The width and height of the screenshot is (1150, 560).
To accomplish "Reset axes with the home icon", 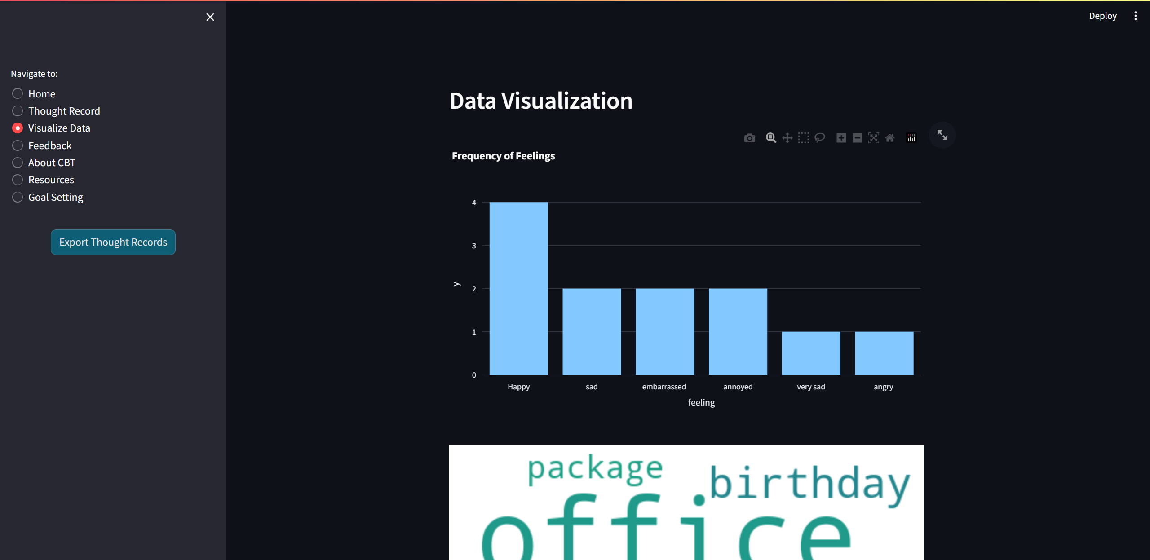I will click(890, 138).
